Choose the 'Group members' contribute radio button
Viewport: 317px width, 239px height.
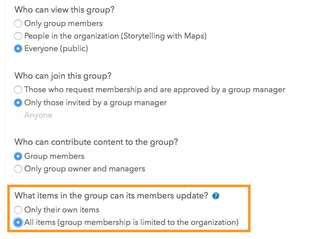19,156
